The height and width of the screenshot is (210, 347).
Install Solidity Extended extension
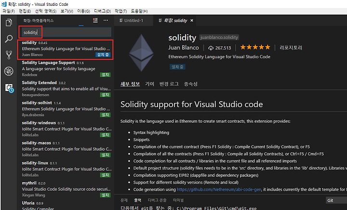pyautogui.click(x=106, y=95)
